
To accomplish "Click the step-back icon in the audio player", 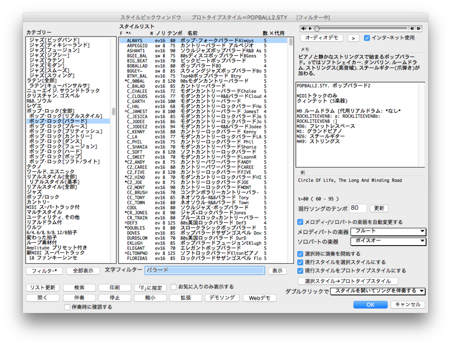I will (412, 29).
